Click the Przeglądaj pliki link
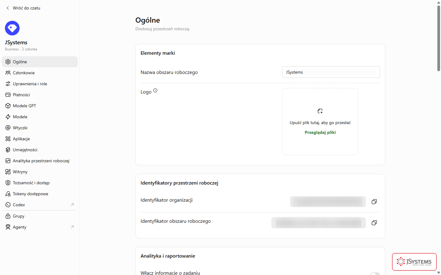 coord(320,132)
